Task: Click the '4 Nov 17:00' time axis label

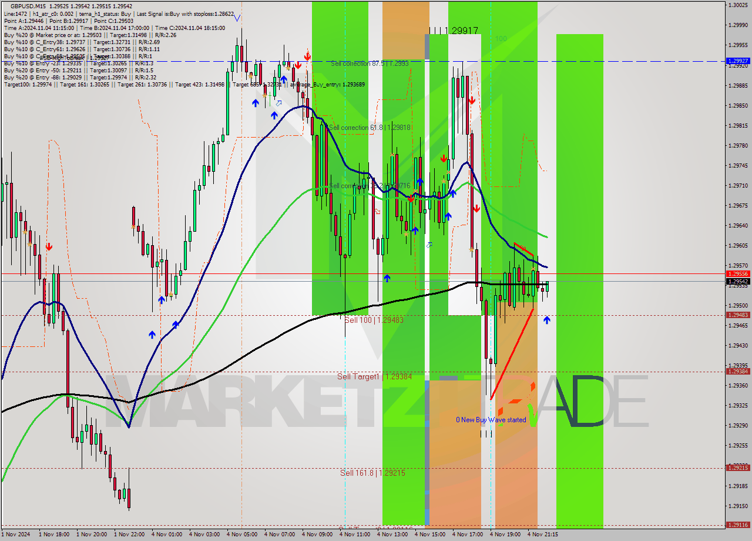Action: 467,535
